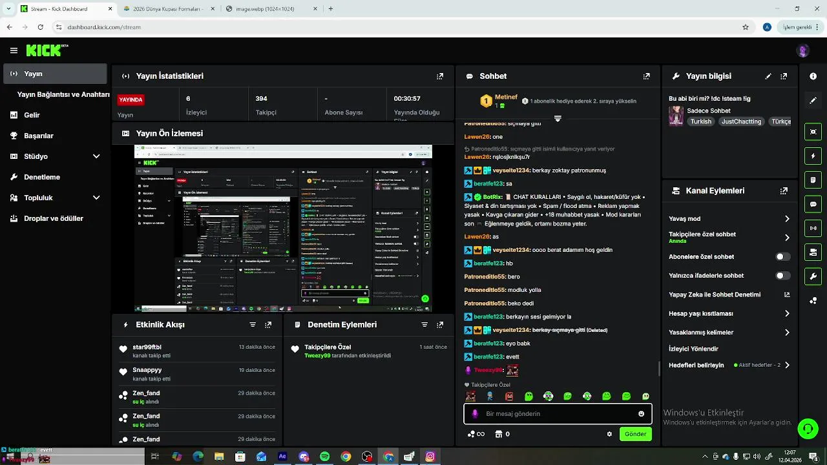Screen dimensions: 827x465
Task: Pop out the Yayın bilgisi panel
Action: tap(784, 76)
